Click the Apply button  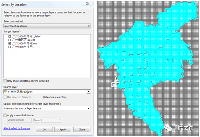tap(63, 129)
